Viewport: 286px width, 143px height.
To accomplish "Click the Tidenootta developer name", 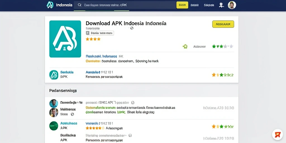I will tap(93, 28).
